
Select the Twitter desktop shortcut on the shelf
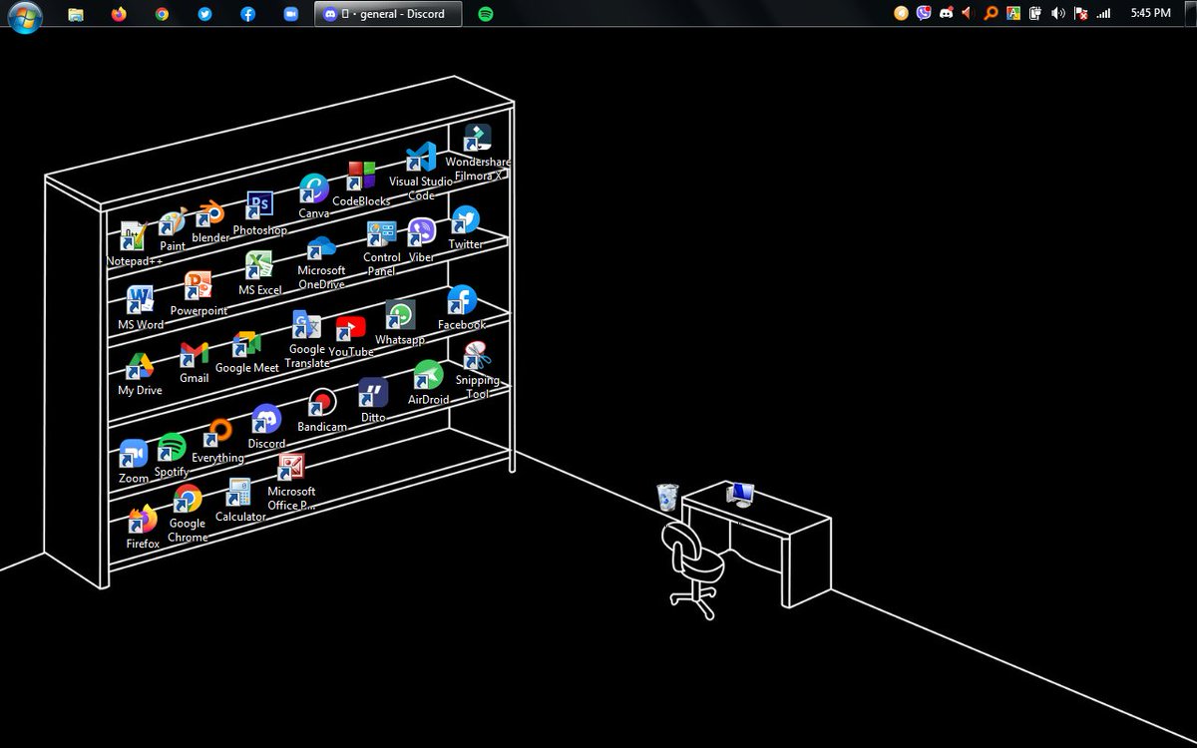(x=465, y=227)
